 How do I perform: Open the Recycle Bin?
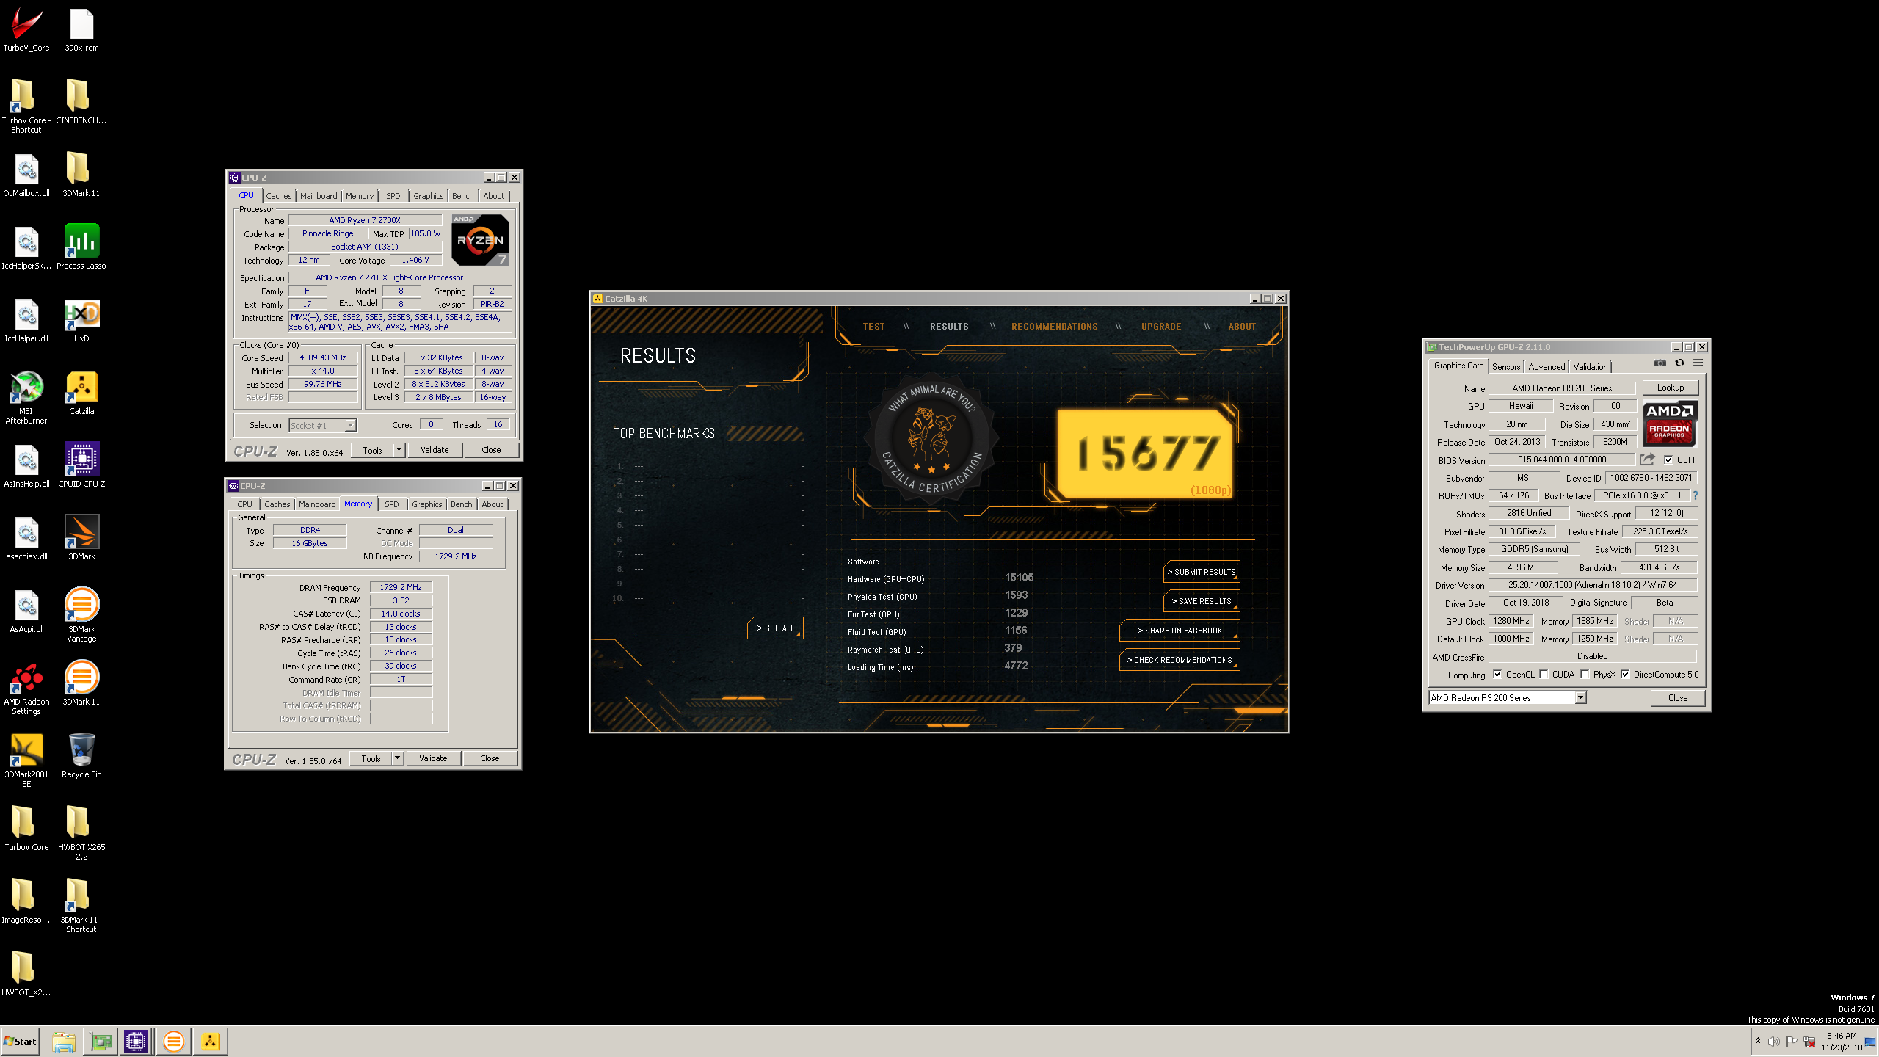(x=81, y=756)
